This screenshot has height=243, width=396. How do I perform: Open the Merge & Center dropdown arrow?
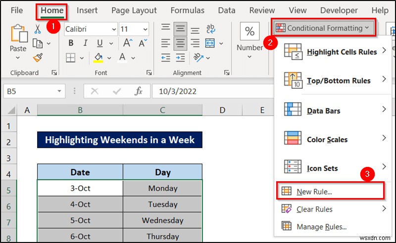221,43
